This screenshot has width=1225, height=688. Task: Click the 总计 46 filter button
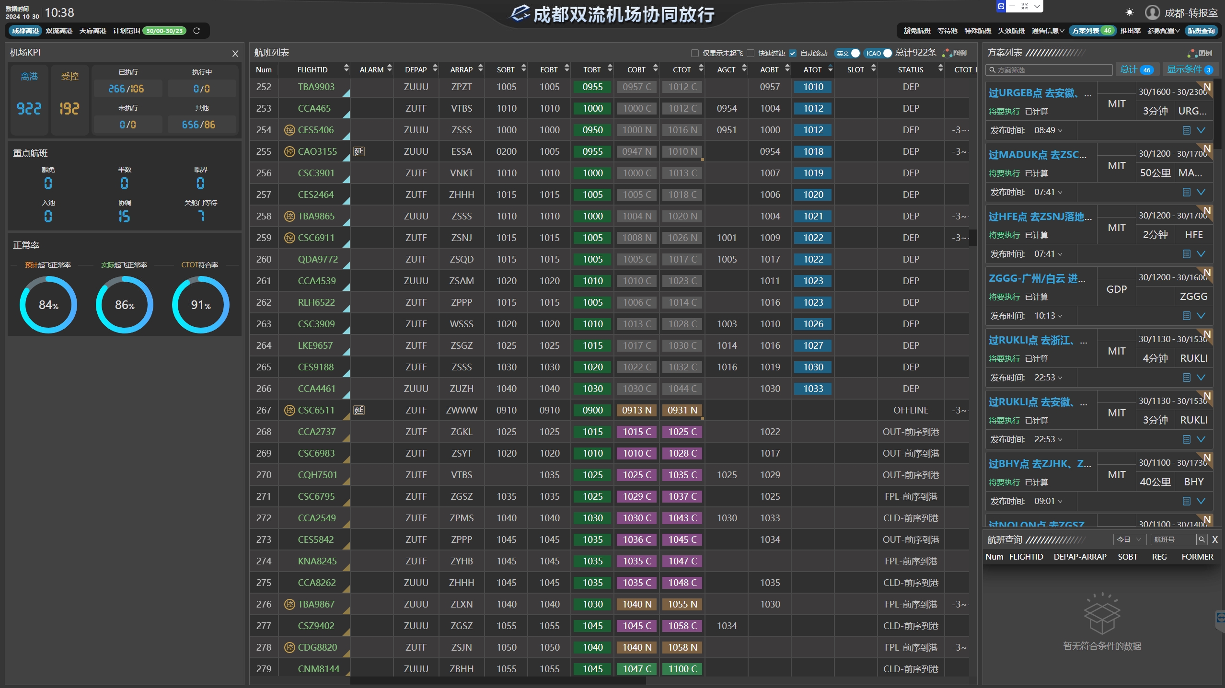click(x=1136, y=69)
